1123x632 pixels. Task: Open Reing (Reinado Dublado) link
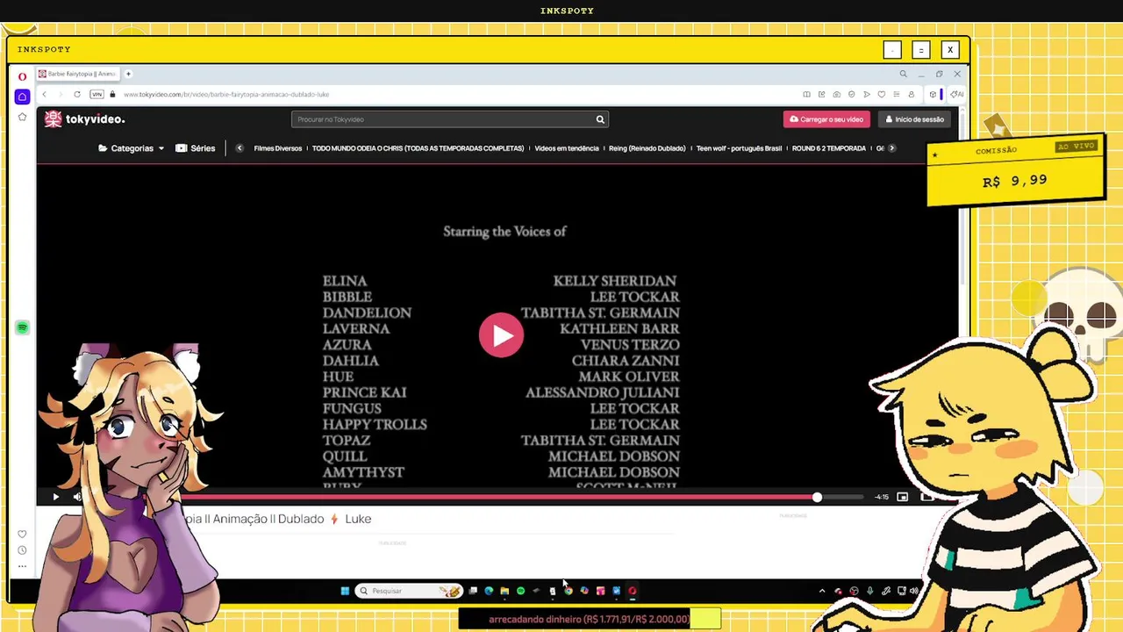[x=647, y=148]
